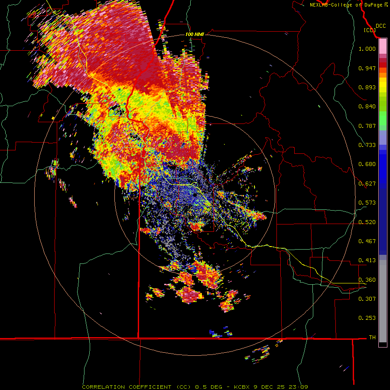This screenshot has height=390, width=390.
Task: Click the 0.840 scale value
Action: point(367,107)
